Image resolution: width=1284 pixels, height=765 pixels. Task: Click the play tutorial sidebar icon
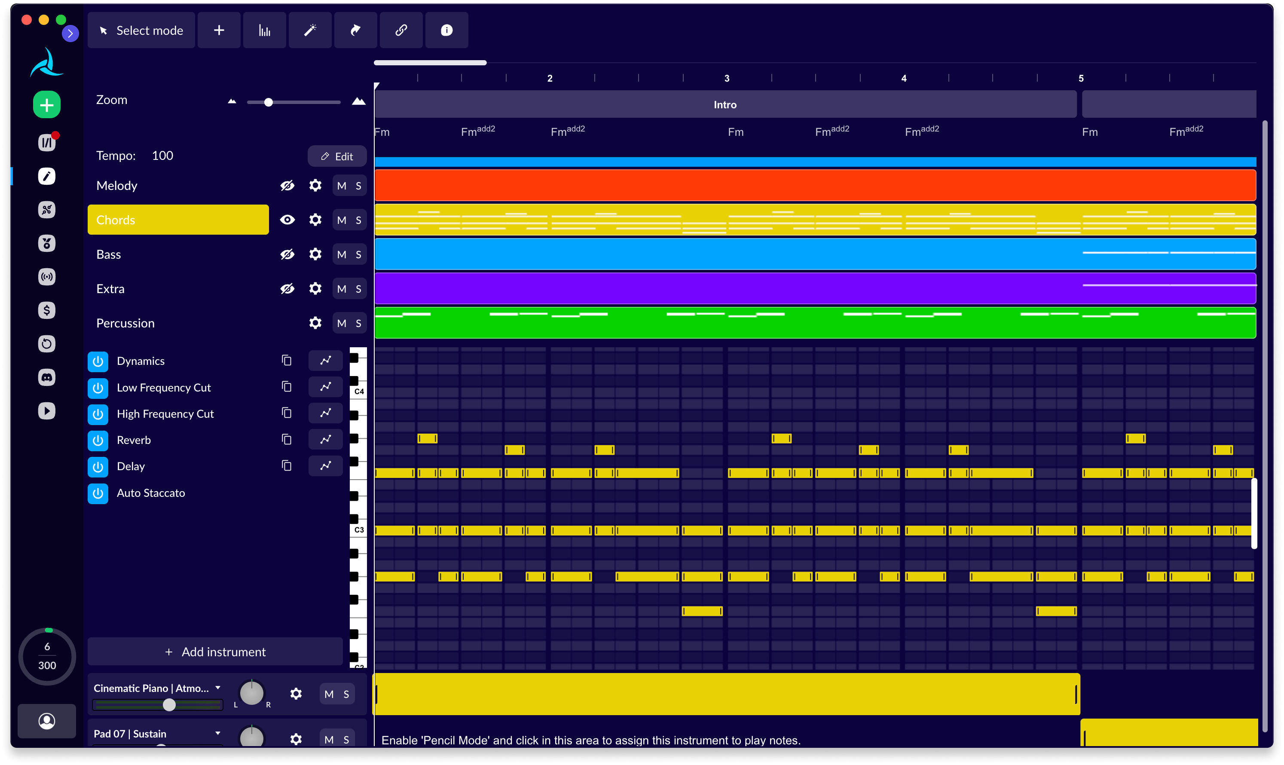(x=47, y=411)
